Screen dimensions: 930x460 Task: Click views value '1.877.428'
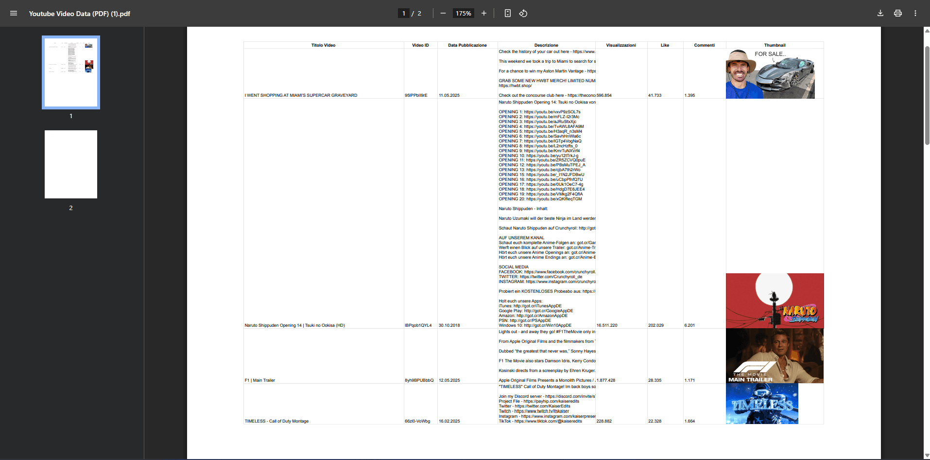[606, 380]
